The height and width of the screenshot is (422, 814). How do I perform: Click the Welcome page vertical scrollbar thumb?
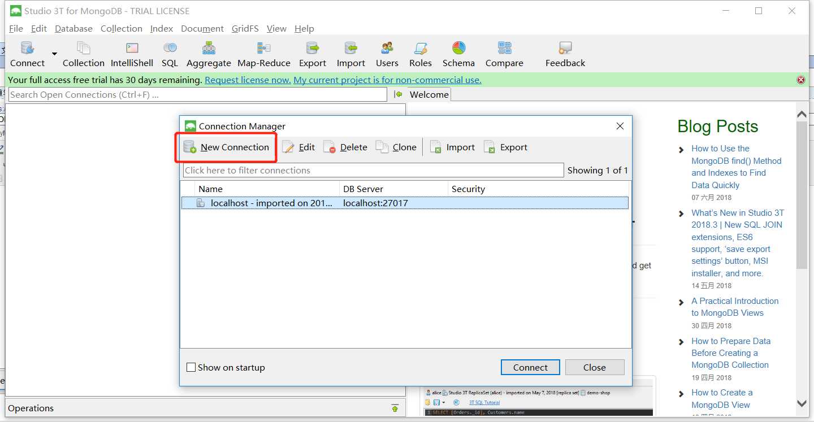pos(802,195)
